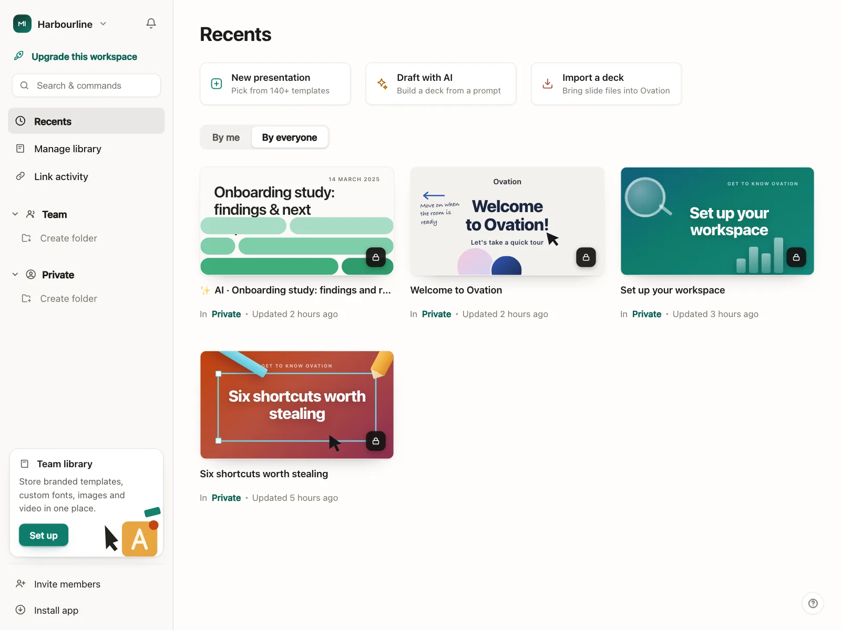The width and height of the screenshot is (841, 630).
Task: Click the Harbourline workspace avatar
Action: 22,24
